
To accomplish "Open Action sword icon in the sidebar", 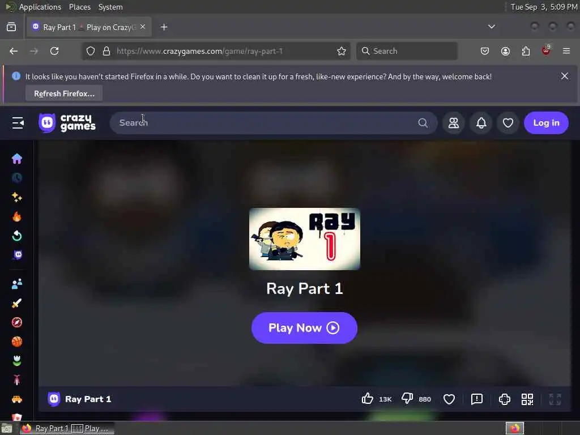I will coord(16,304).
